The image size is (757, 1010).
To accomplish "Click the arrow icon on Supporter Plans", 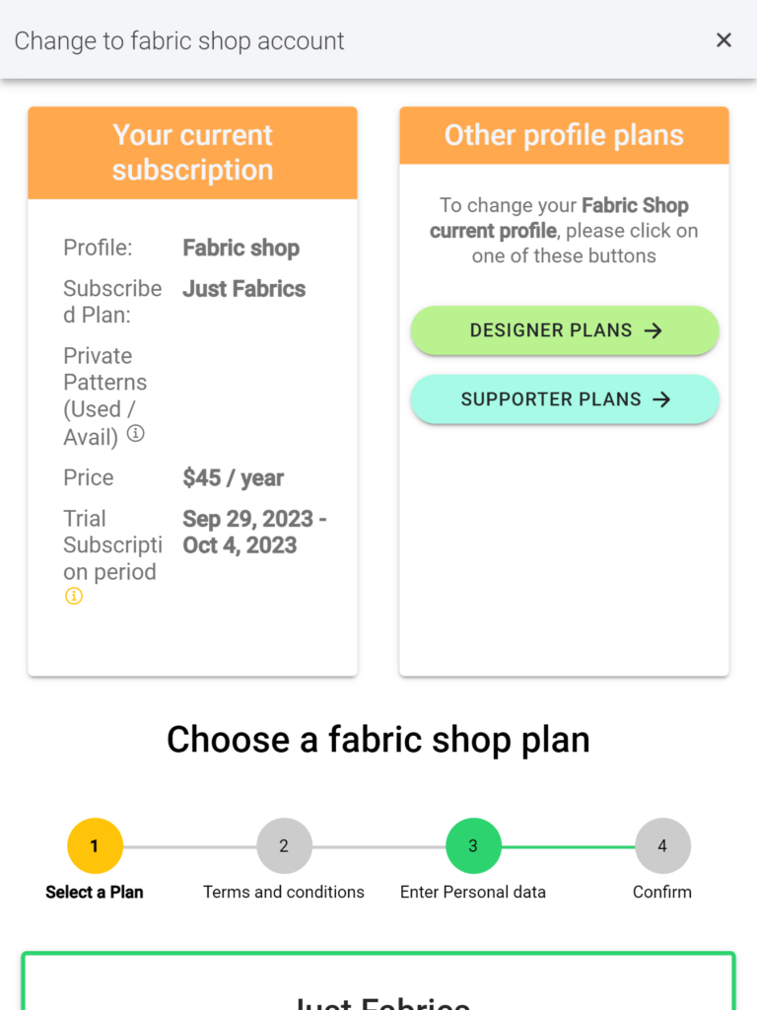I will click(661, 399).
